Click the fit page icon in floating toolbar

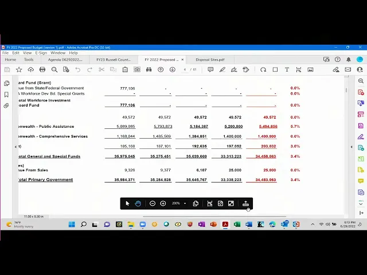[x=220, y=203]
